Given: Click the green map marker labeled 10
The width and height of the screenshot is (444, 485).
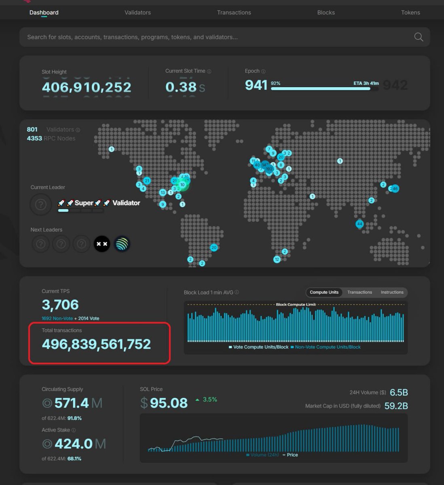Looking at the screenshot, I should point(182,185).
